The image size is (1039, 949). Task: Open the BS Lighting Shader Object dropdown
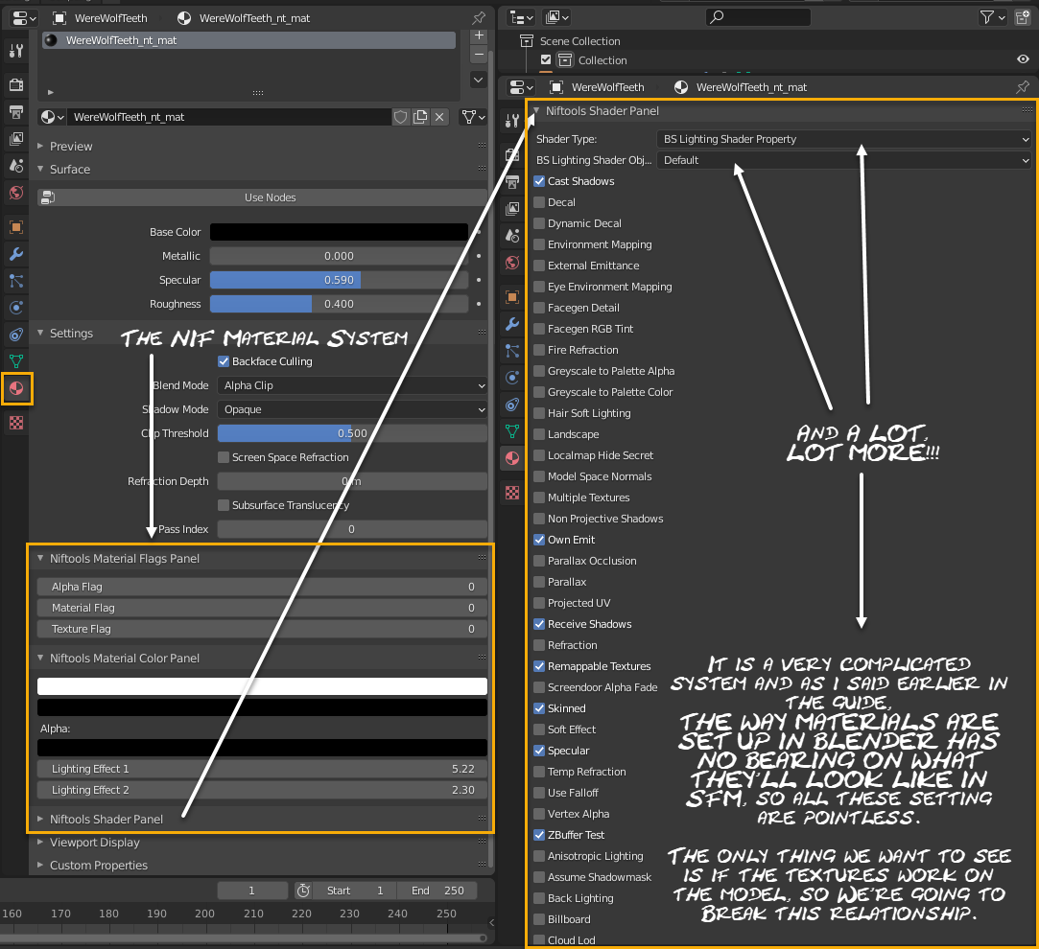(843, 160)
